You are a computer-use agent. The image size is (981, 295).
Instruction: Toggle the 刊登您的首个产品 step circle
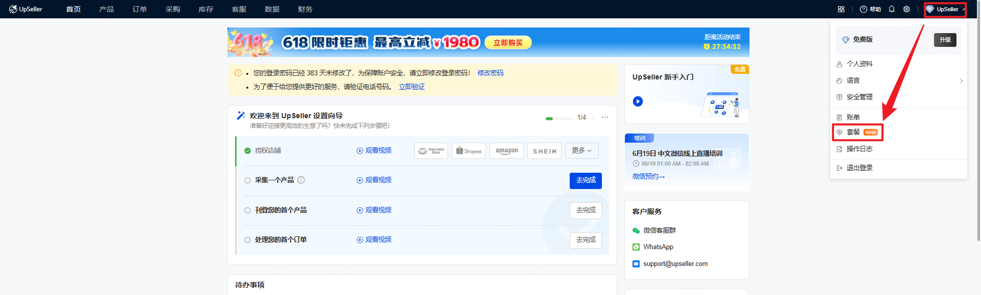pyautogui.click(x=247, y=210)
